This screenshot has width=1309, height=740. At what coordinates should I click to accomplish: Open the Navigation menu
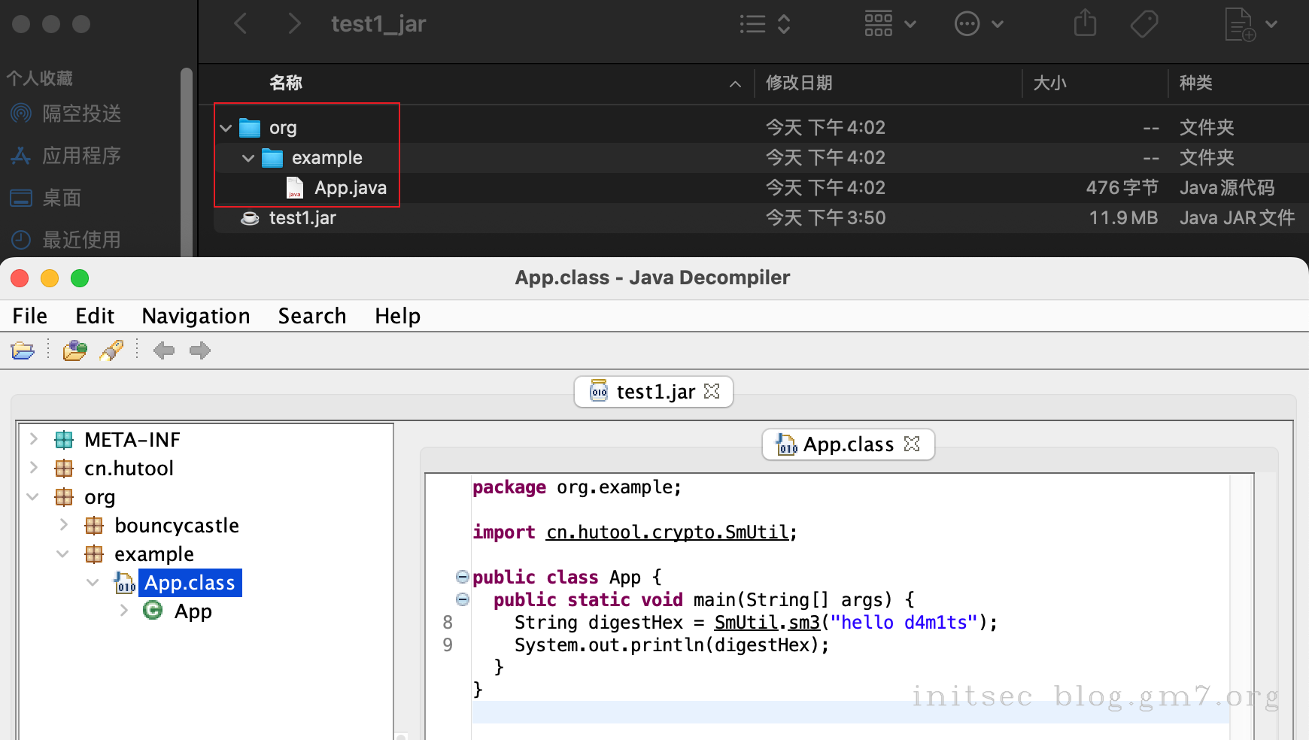(x=196, y=316)
